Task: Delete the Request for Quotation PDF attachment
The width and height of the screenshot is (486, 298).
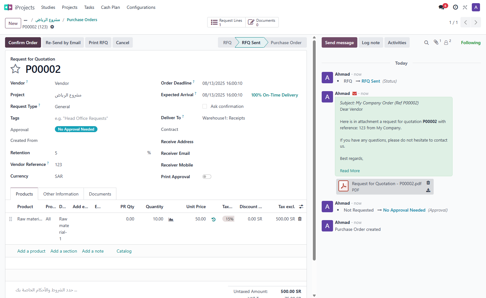Action: tap(428, 183)
